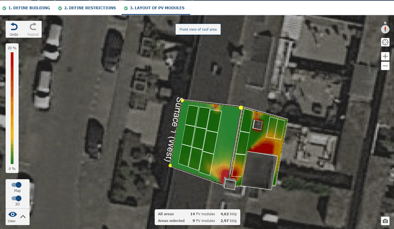Click the green check next to Define Restrictions
Viewport: 394px width, 229px height.
[x=60, y=8]
